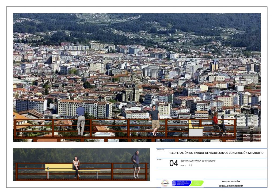Click the 'PLANO:' label
Screen dimensions: 274x194
pyautogui.click(x=159, y=159)
